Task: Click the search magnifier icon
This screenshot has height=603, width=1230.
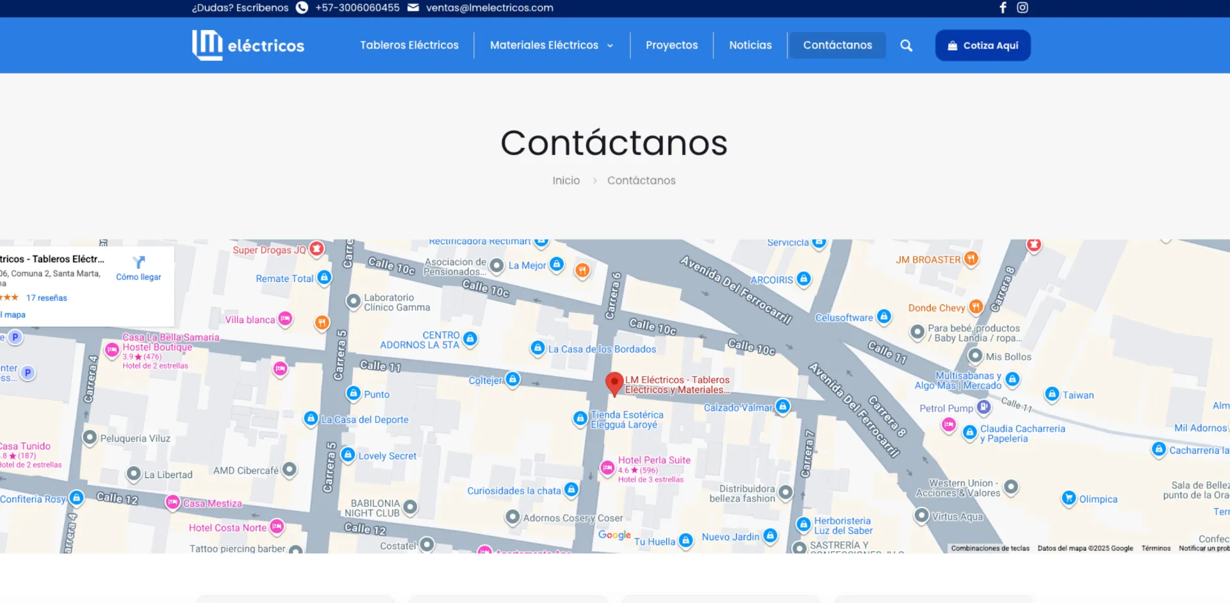Action: (906, 45)
